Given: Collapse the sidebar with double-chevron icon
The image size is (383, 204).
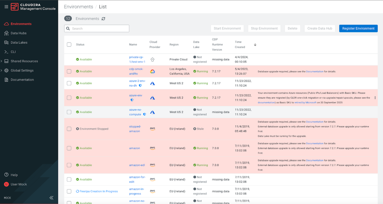Looking at the screenshot, I should [51, 197].
